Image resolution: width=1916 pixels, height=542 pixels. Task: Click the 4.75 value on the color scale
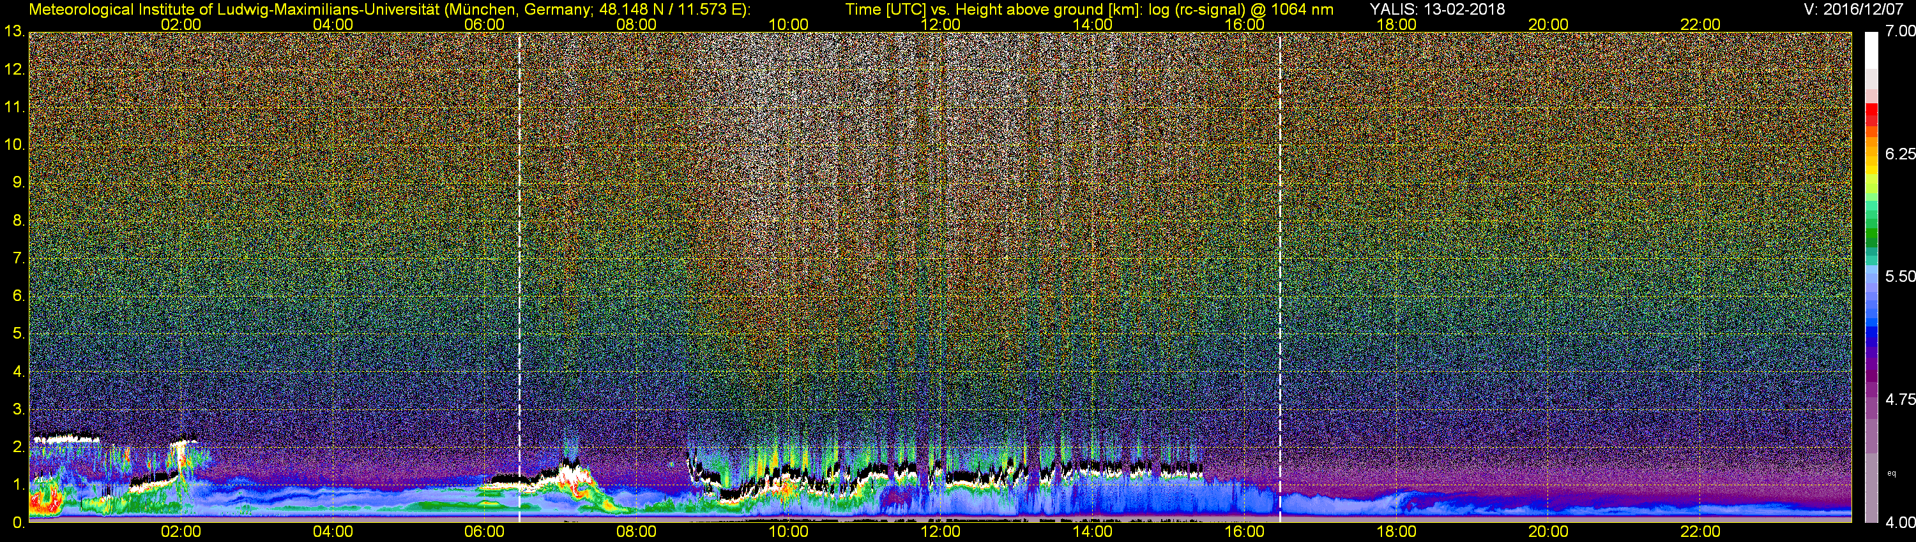pos(1899,399)
